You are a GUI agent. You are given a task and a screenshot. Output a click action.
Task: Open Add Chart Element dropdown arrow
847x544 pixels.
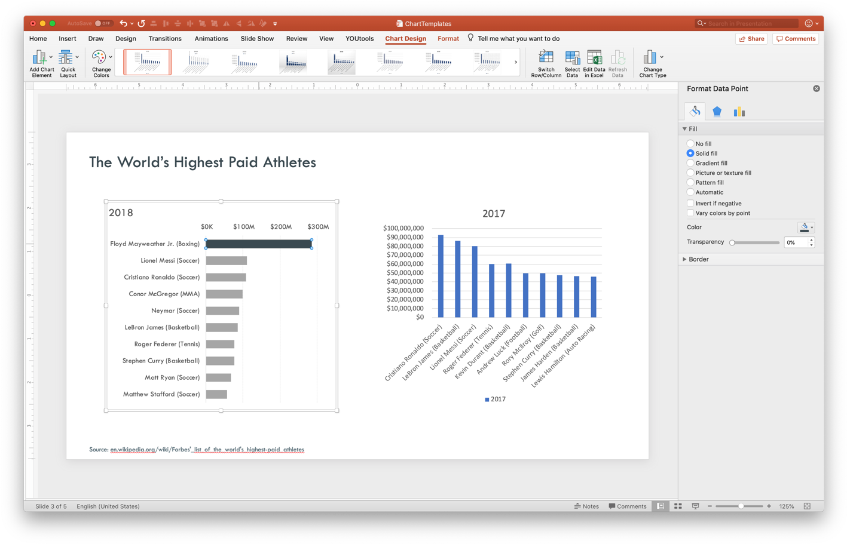[51, 57]
